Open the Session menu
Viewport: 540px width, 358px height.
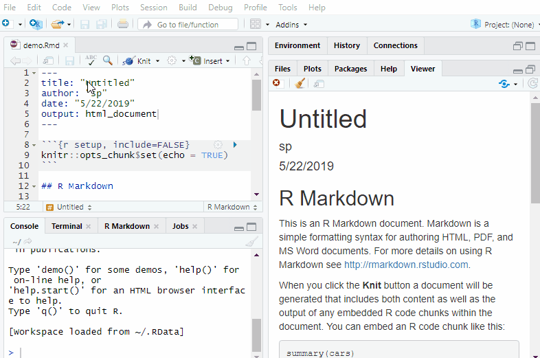[154, 8]
